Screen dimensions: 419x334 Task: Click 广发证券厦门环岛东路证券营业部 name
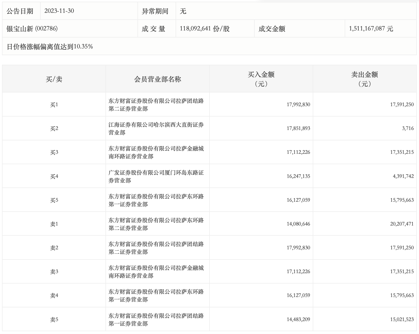[x=156, y=177]
